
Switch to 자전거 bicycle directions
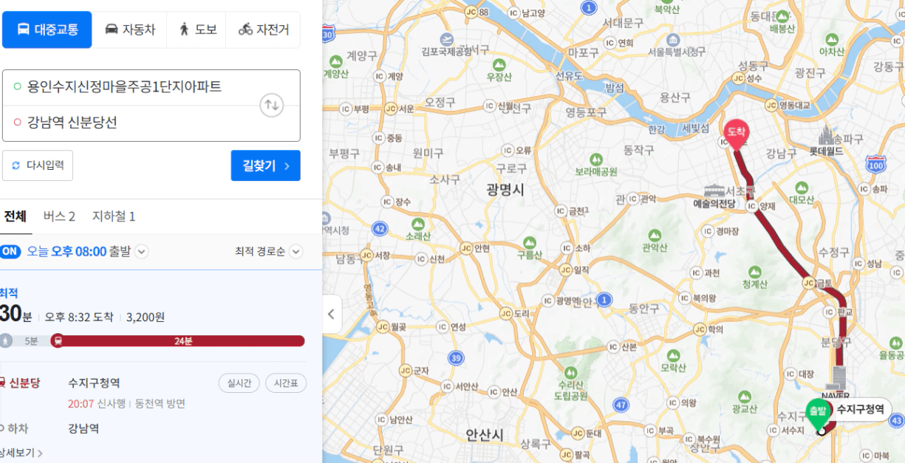263,30
